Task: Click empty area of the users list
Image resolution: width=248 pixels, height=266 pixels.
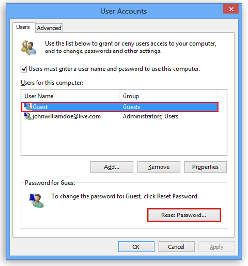Action: (124, 138)
